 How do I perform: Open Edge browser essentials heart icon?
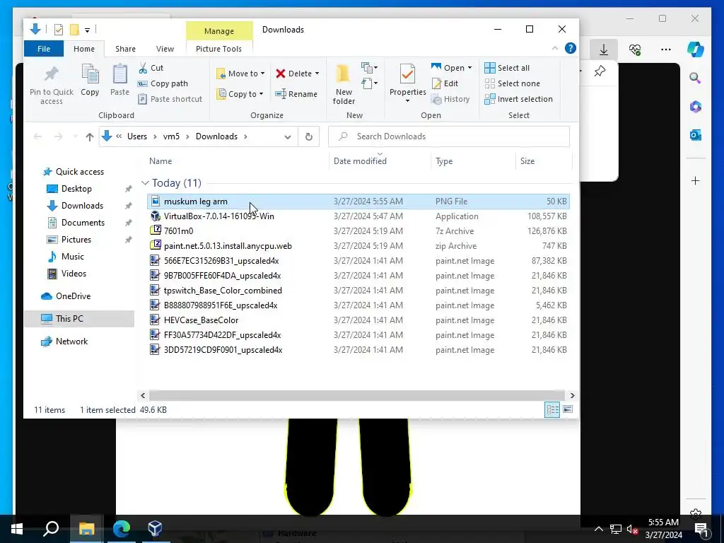[635, 49]
